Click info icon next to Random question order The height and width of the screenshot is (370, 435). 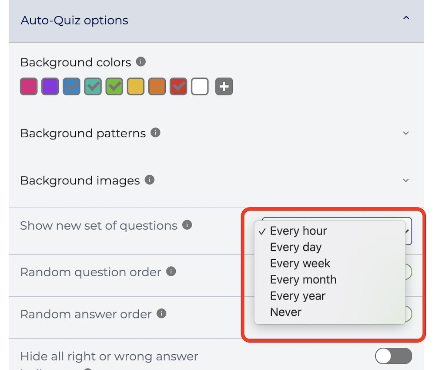171,272
